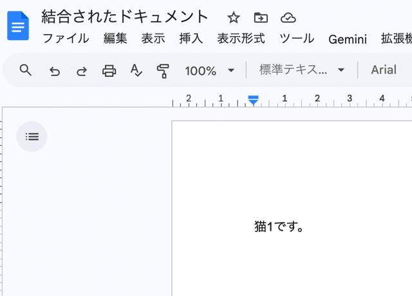Open the 標準テキスト style dropdown
412x296 pixels.
(302, 70)
